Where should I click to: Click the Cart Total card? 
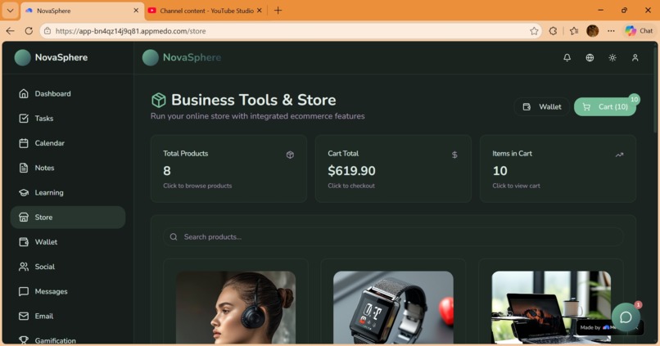tap(393, 169)
